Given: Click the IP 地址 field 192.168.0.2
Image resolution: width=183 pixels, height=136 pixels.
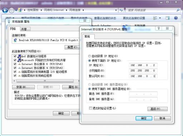Looking at the screenshot, I should 143,65.
